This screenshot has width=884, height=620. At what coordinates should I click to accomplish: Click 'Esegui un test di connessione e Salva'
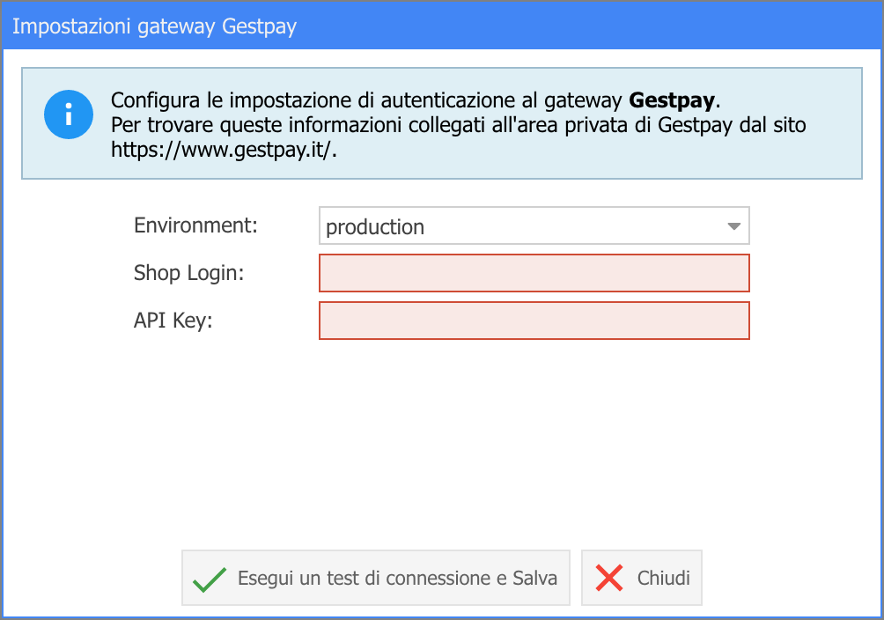375,578
